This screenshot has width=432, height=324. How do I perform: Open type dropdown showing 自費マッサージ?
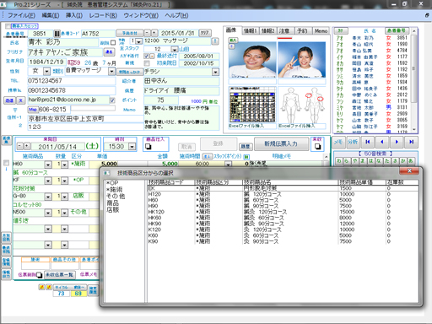pyautogui.click(x=111, y=72)
